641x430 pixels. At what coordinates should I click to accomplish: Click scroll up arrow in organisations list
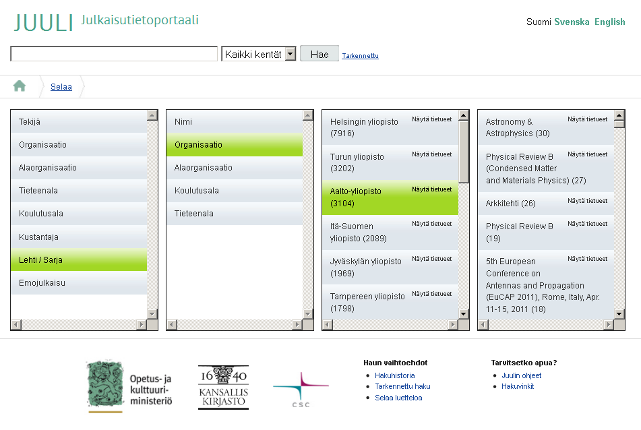pyautogui.click(x=464, y=115)
